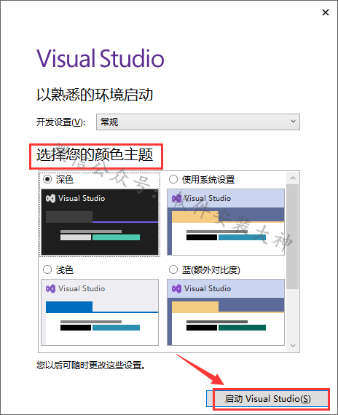338x415 pixels.
Task: Click the theme list scroll down arrow
Action: (293, 345)
